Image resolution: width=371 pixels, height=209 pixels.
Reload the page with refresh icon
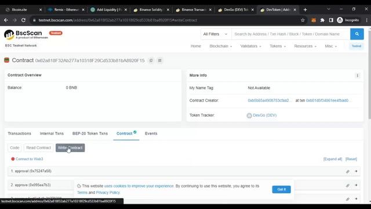23,20
